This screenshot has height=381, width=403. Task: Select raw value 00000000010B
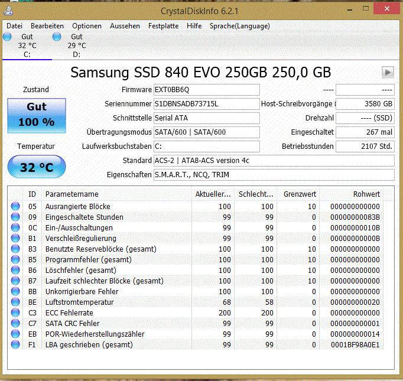pos(355,228)
